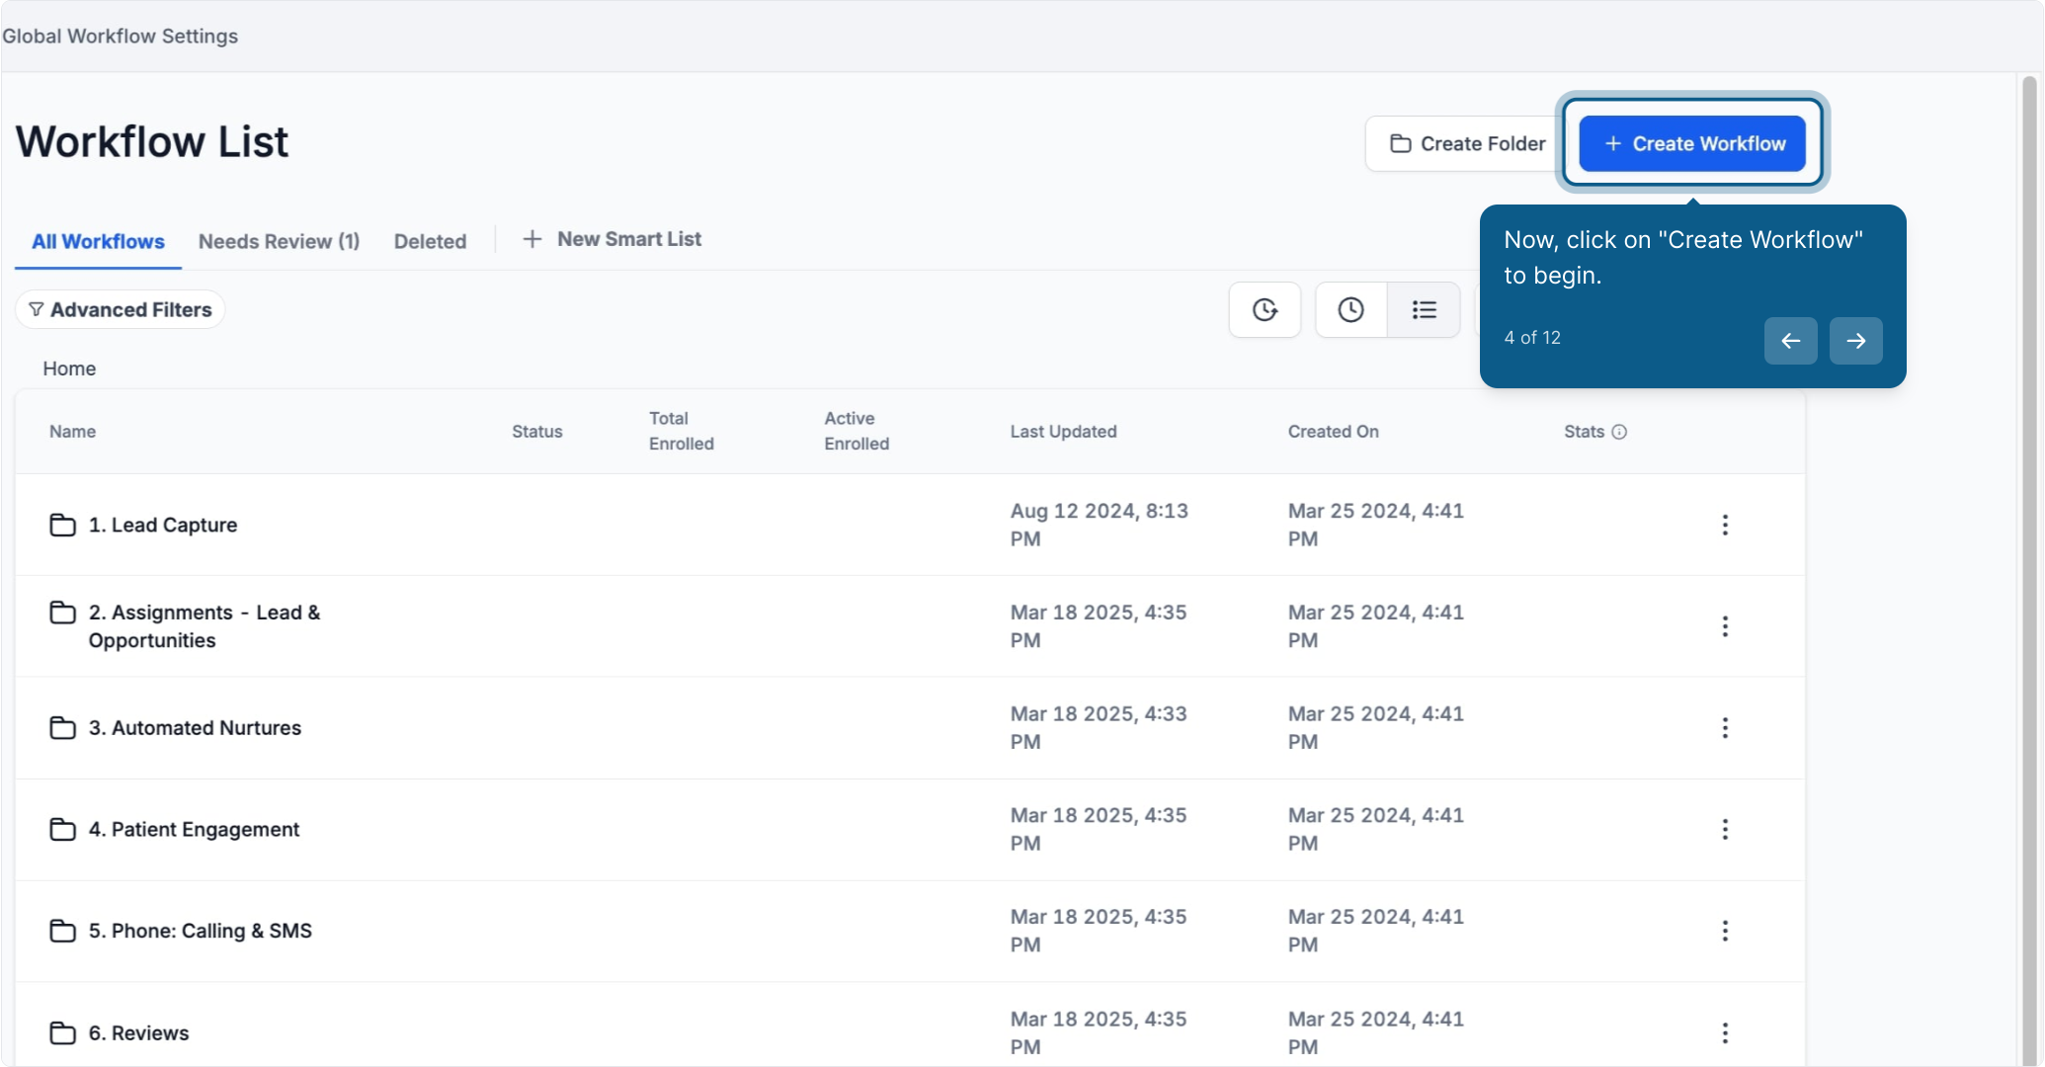Viewport: 2045px width, 1067px height.
Task: Click the folder icon of 3. Automated Nurtures
Action: pos(62,728)
